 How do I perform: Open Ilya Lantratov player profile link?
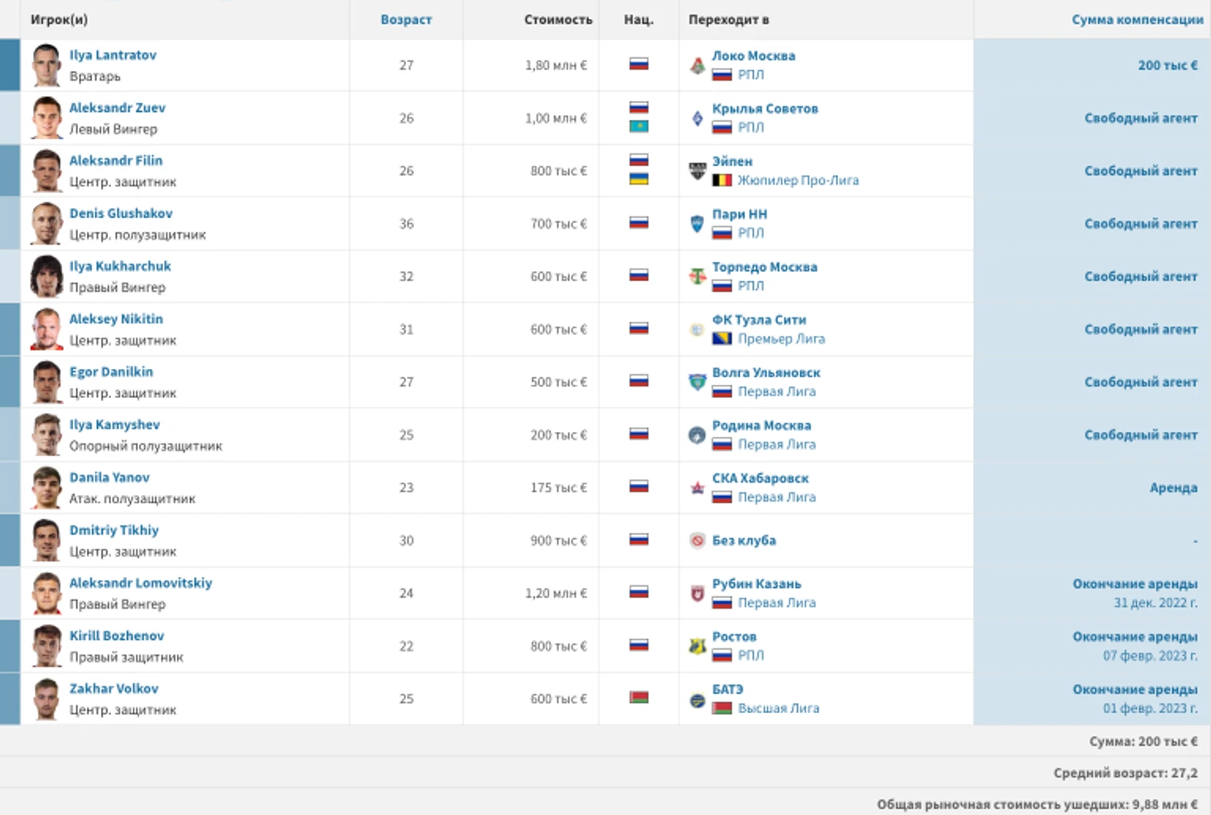click(x=113, y=56)
